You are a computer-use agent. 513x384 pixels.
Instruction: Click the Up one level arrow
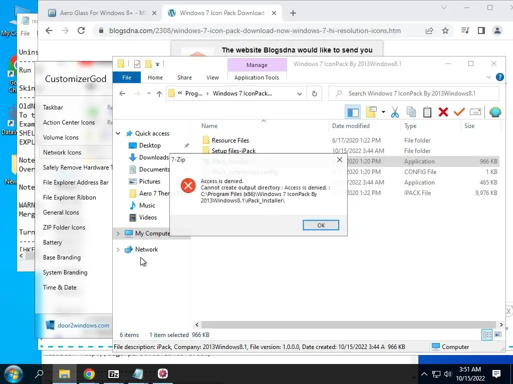(x=159, y=93)
